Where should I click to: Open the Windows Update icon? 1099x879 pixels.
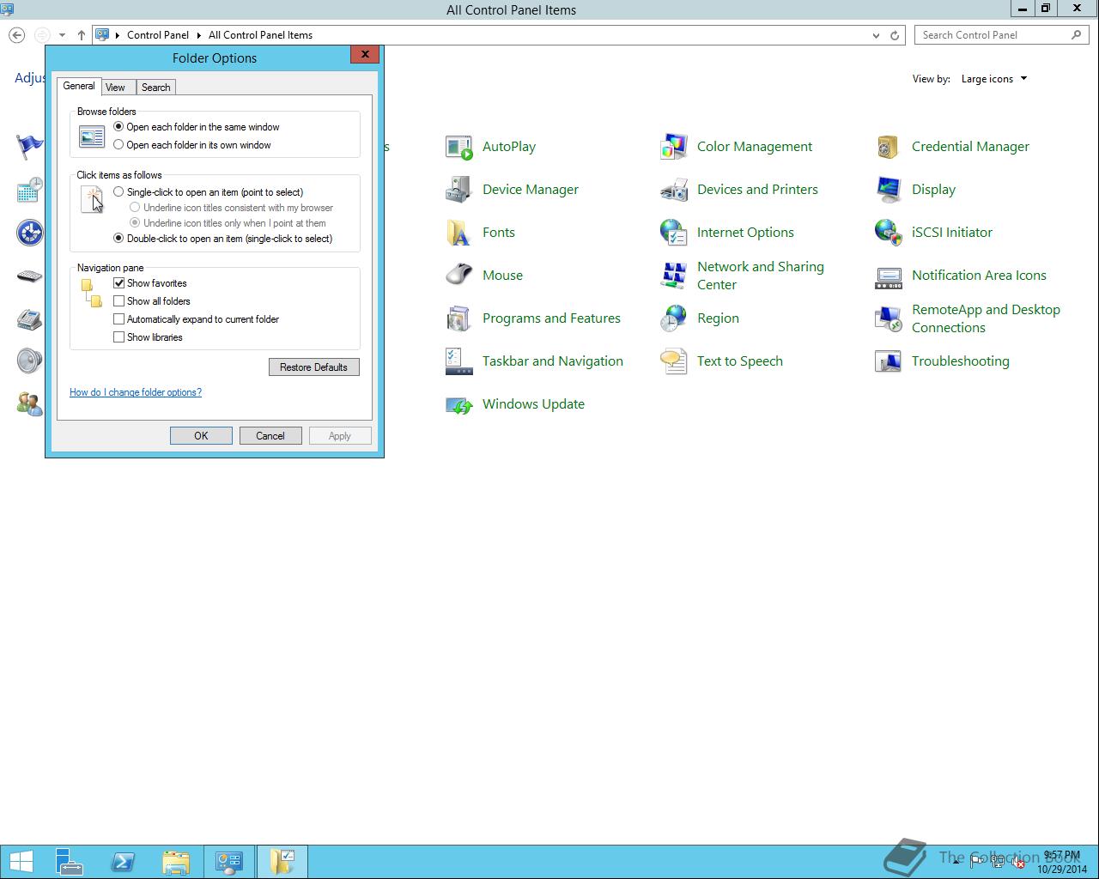click(459, 404)
